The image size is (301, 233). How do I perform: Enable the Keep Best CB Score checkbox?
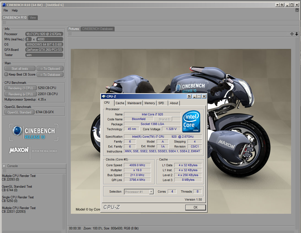pyautogui.click(x=6, y=74)
